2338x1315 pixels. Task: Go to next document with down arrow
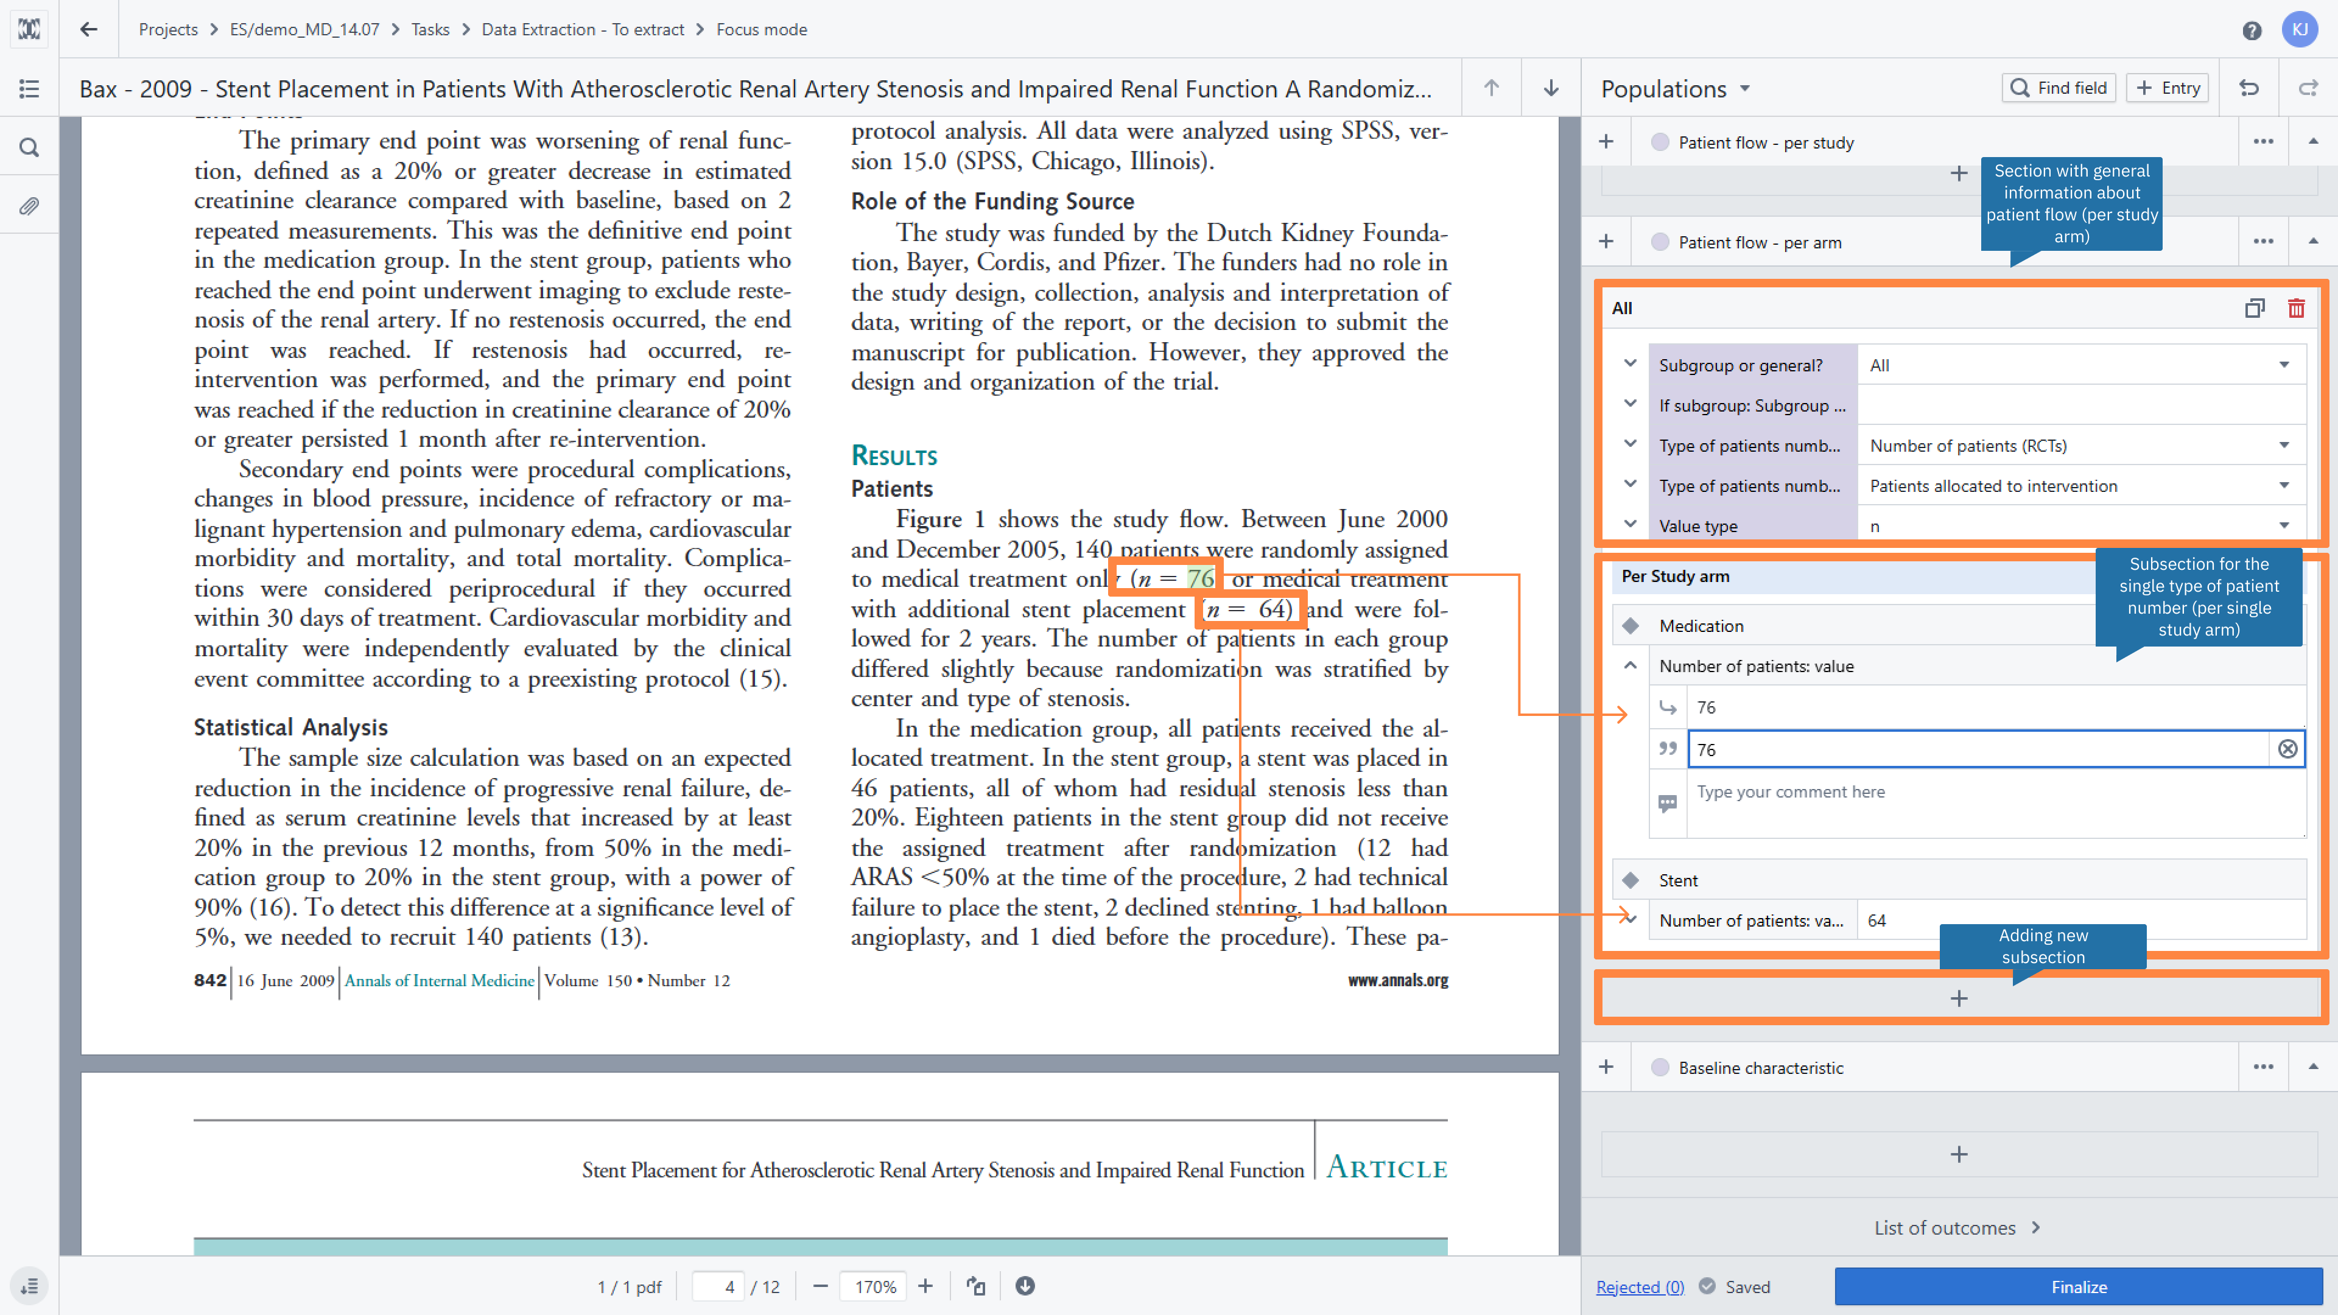click(1551, 88)
